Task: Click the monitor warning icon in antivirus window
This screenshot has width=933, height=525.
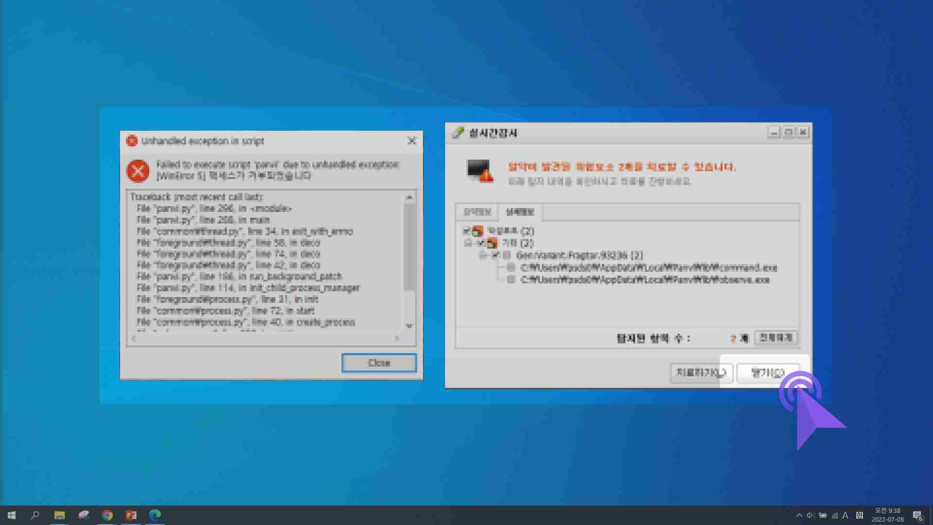Action: point(480,171)
